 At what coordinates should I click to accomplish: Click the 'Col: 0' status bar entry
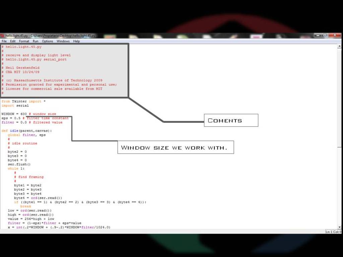click(337, 232)
